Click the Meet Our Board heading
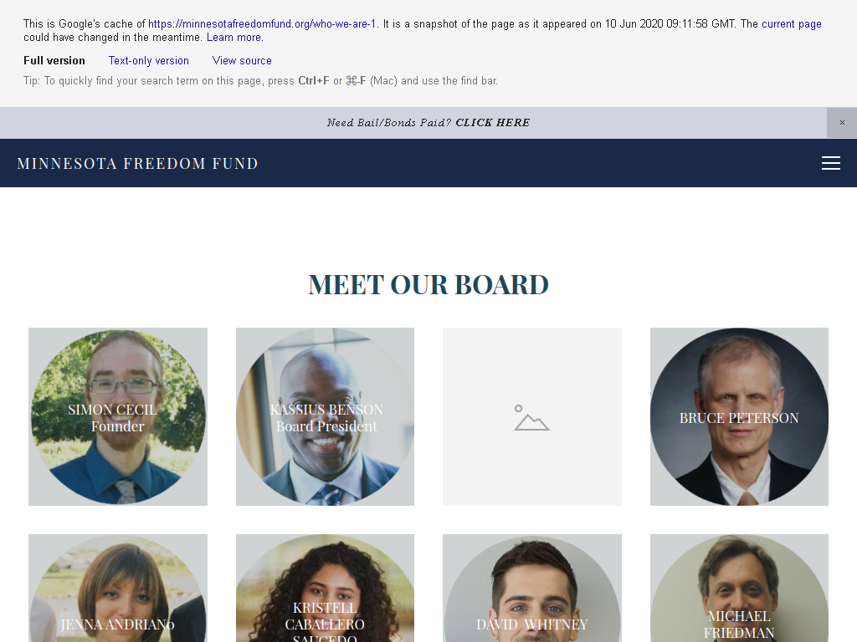This screenshot has width=857, height=642. tap(428, 284)
